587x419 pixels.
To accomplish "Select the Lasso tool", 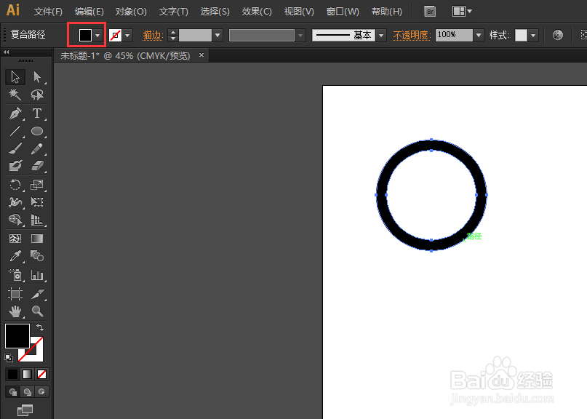I will (36, 95).
